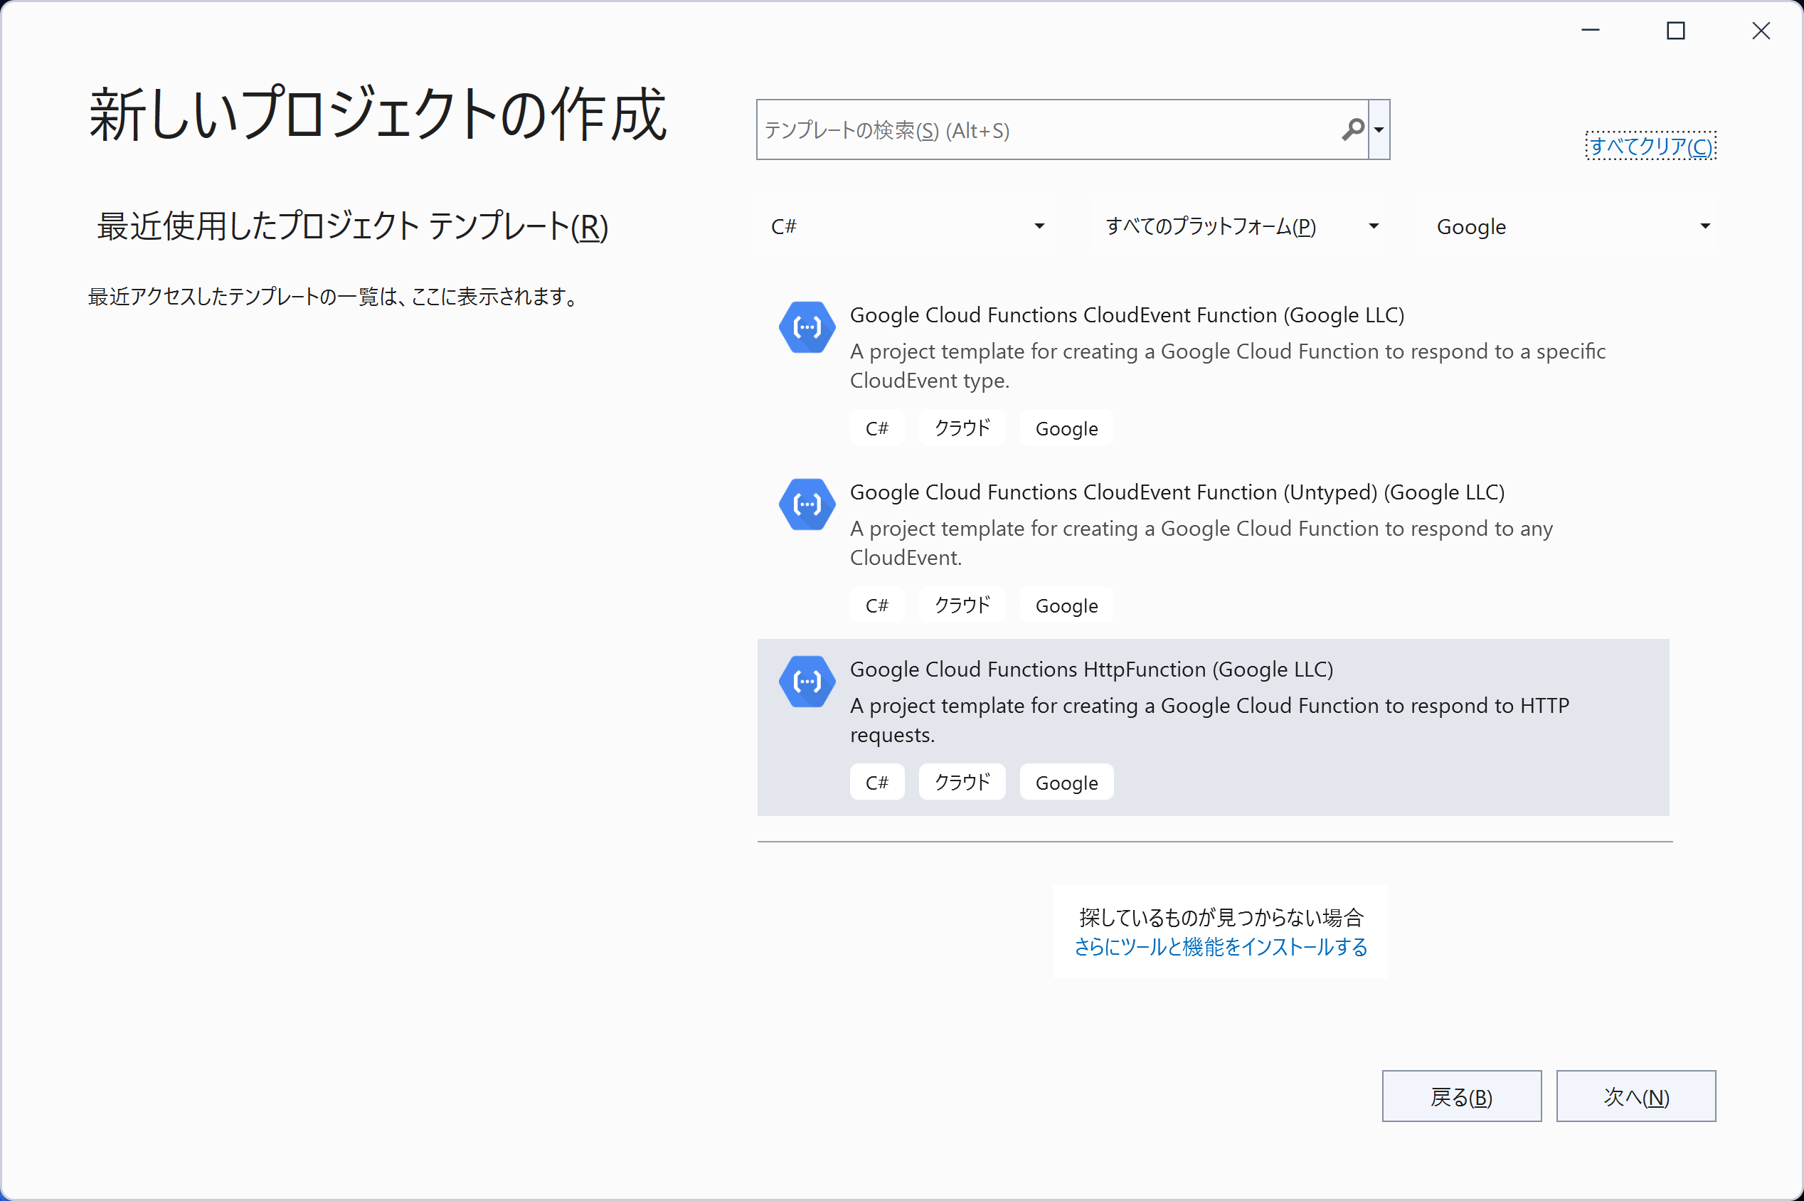Maximize the dialog window

1675,31
